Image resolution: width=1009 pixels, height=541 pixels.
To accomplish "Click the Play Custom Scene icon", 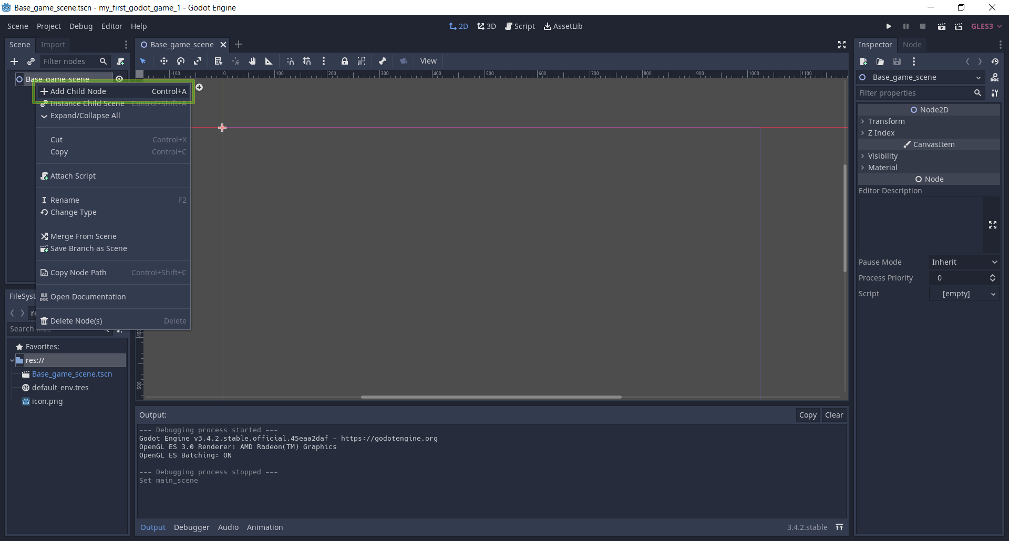I will click(959, 26).
